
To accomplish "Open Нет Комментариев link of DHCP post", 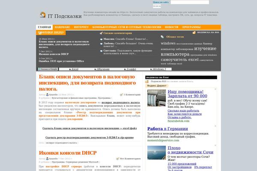I will point(130,159).
